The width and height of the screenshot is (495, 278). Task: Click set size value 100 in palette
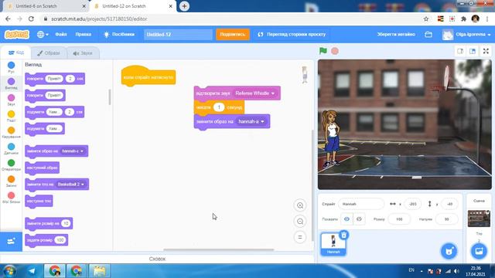[x=60, y=240]
